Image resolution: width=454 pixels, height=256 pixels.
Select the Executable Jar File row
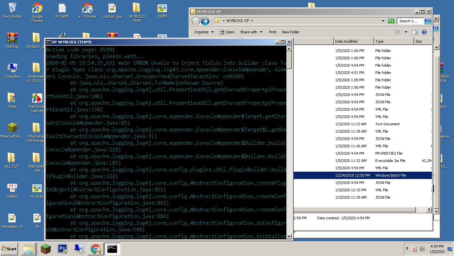(362, 161)
